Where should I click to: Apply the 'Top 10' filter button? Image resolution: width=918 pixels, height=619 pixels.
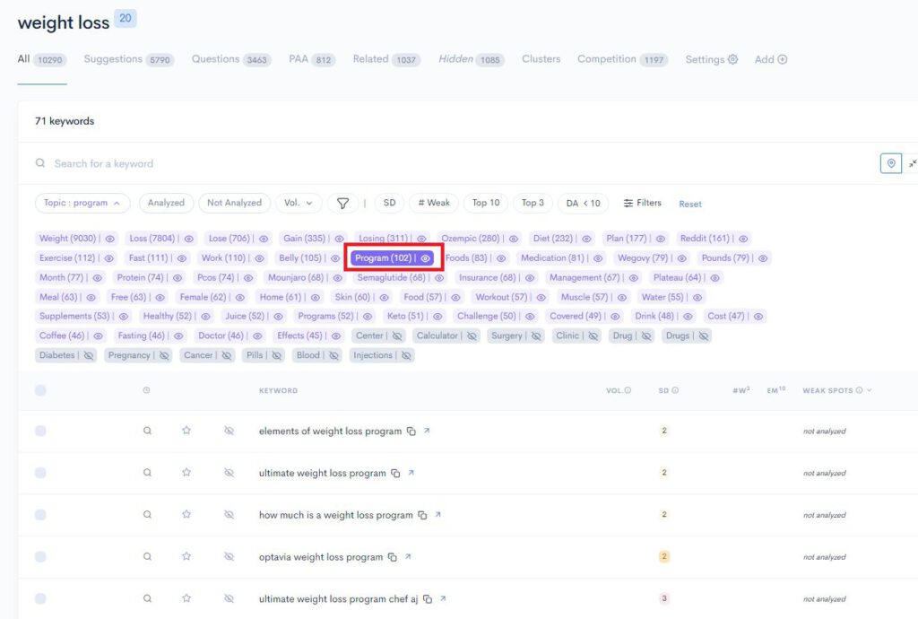tap(485, 203)
